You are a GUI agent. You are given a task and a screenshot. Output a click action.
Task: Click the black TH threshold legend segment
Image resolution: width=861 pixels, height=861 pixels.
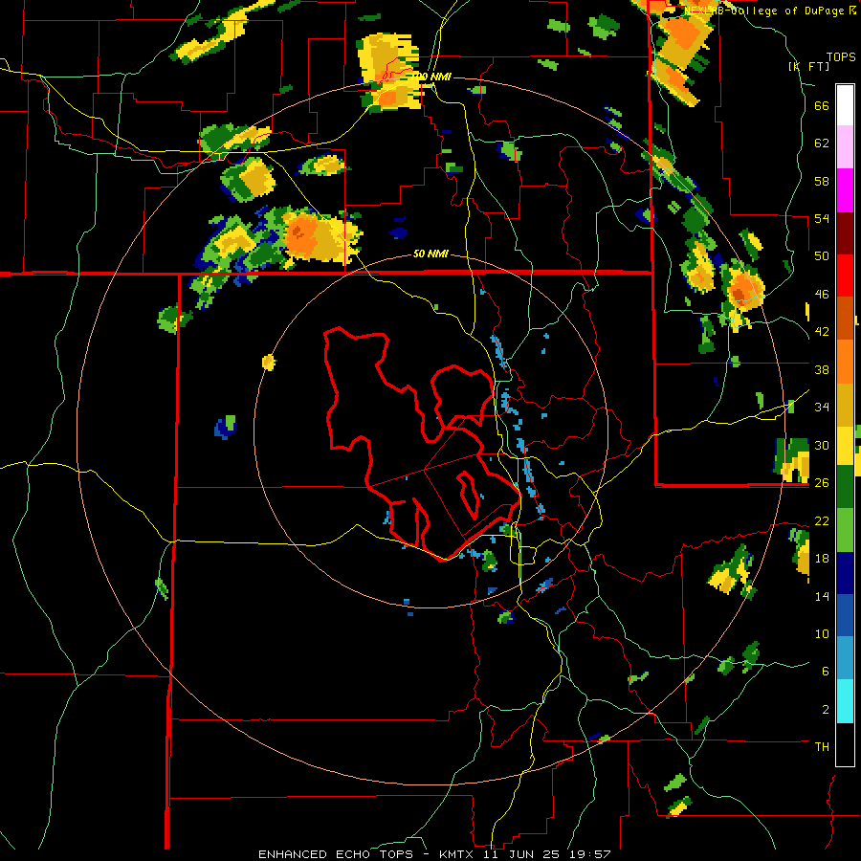[845, 744]
